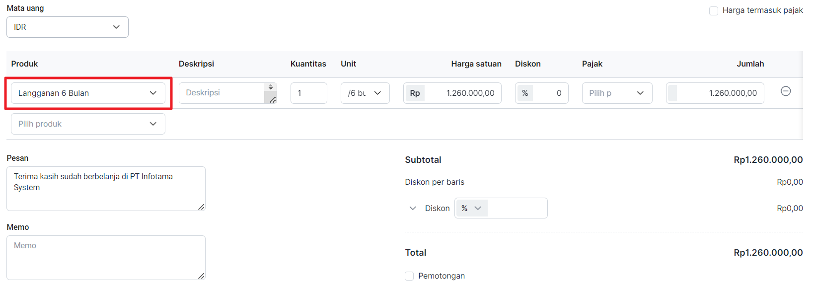
Task: Change the total Diskon % type selector
Action: coord(471,209)
